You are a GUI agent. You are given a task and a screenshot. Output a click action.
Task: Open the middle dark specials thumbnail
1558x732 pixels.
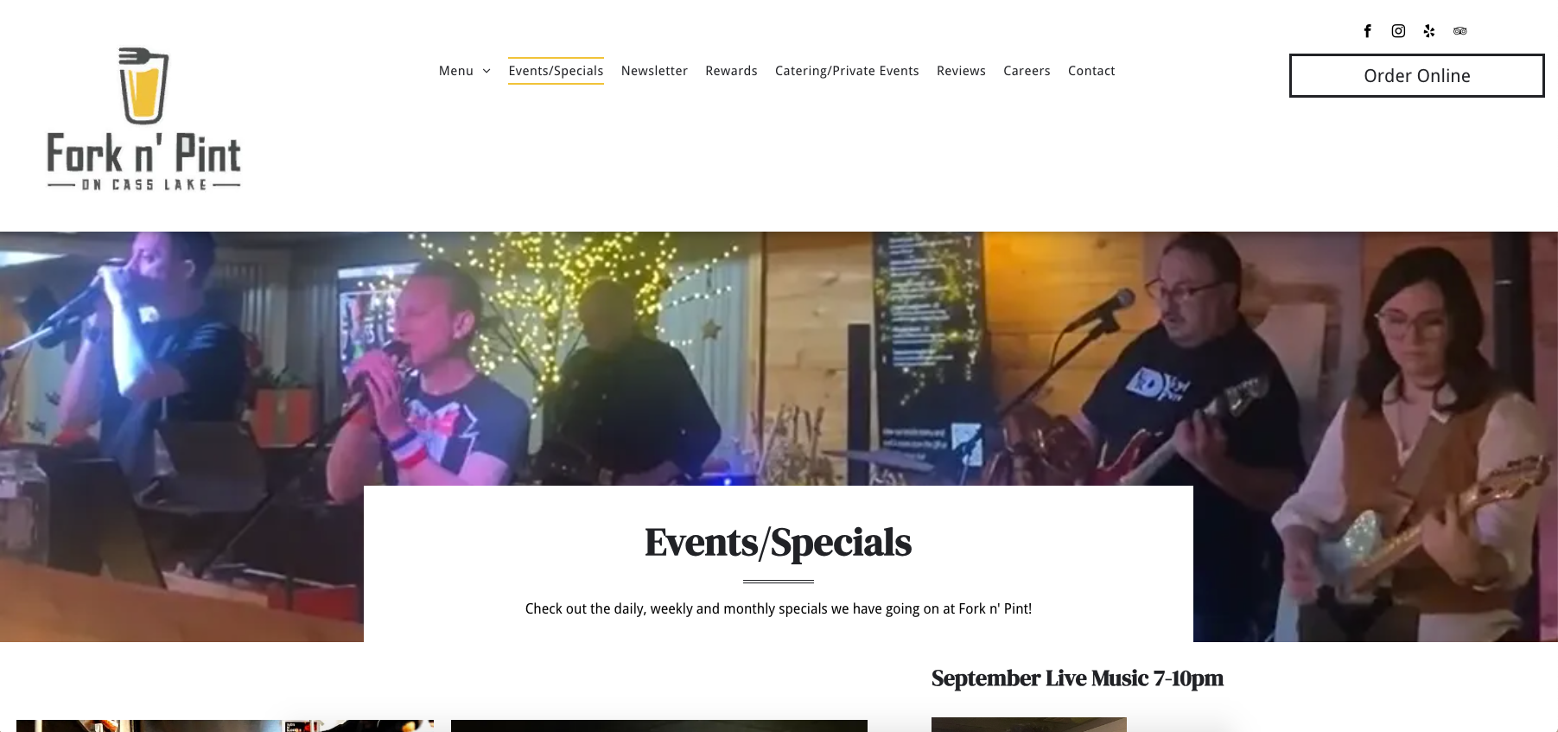pyautogui.click(x=658, y=726)
